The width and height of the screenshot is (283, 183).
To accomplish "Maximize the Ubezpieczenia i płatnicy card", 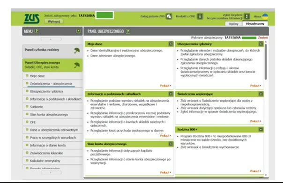I will [261, 44].
